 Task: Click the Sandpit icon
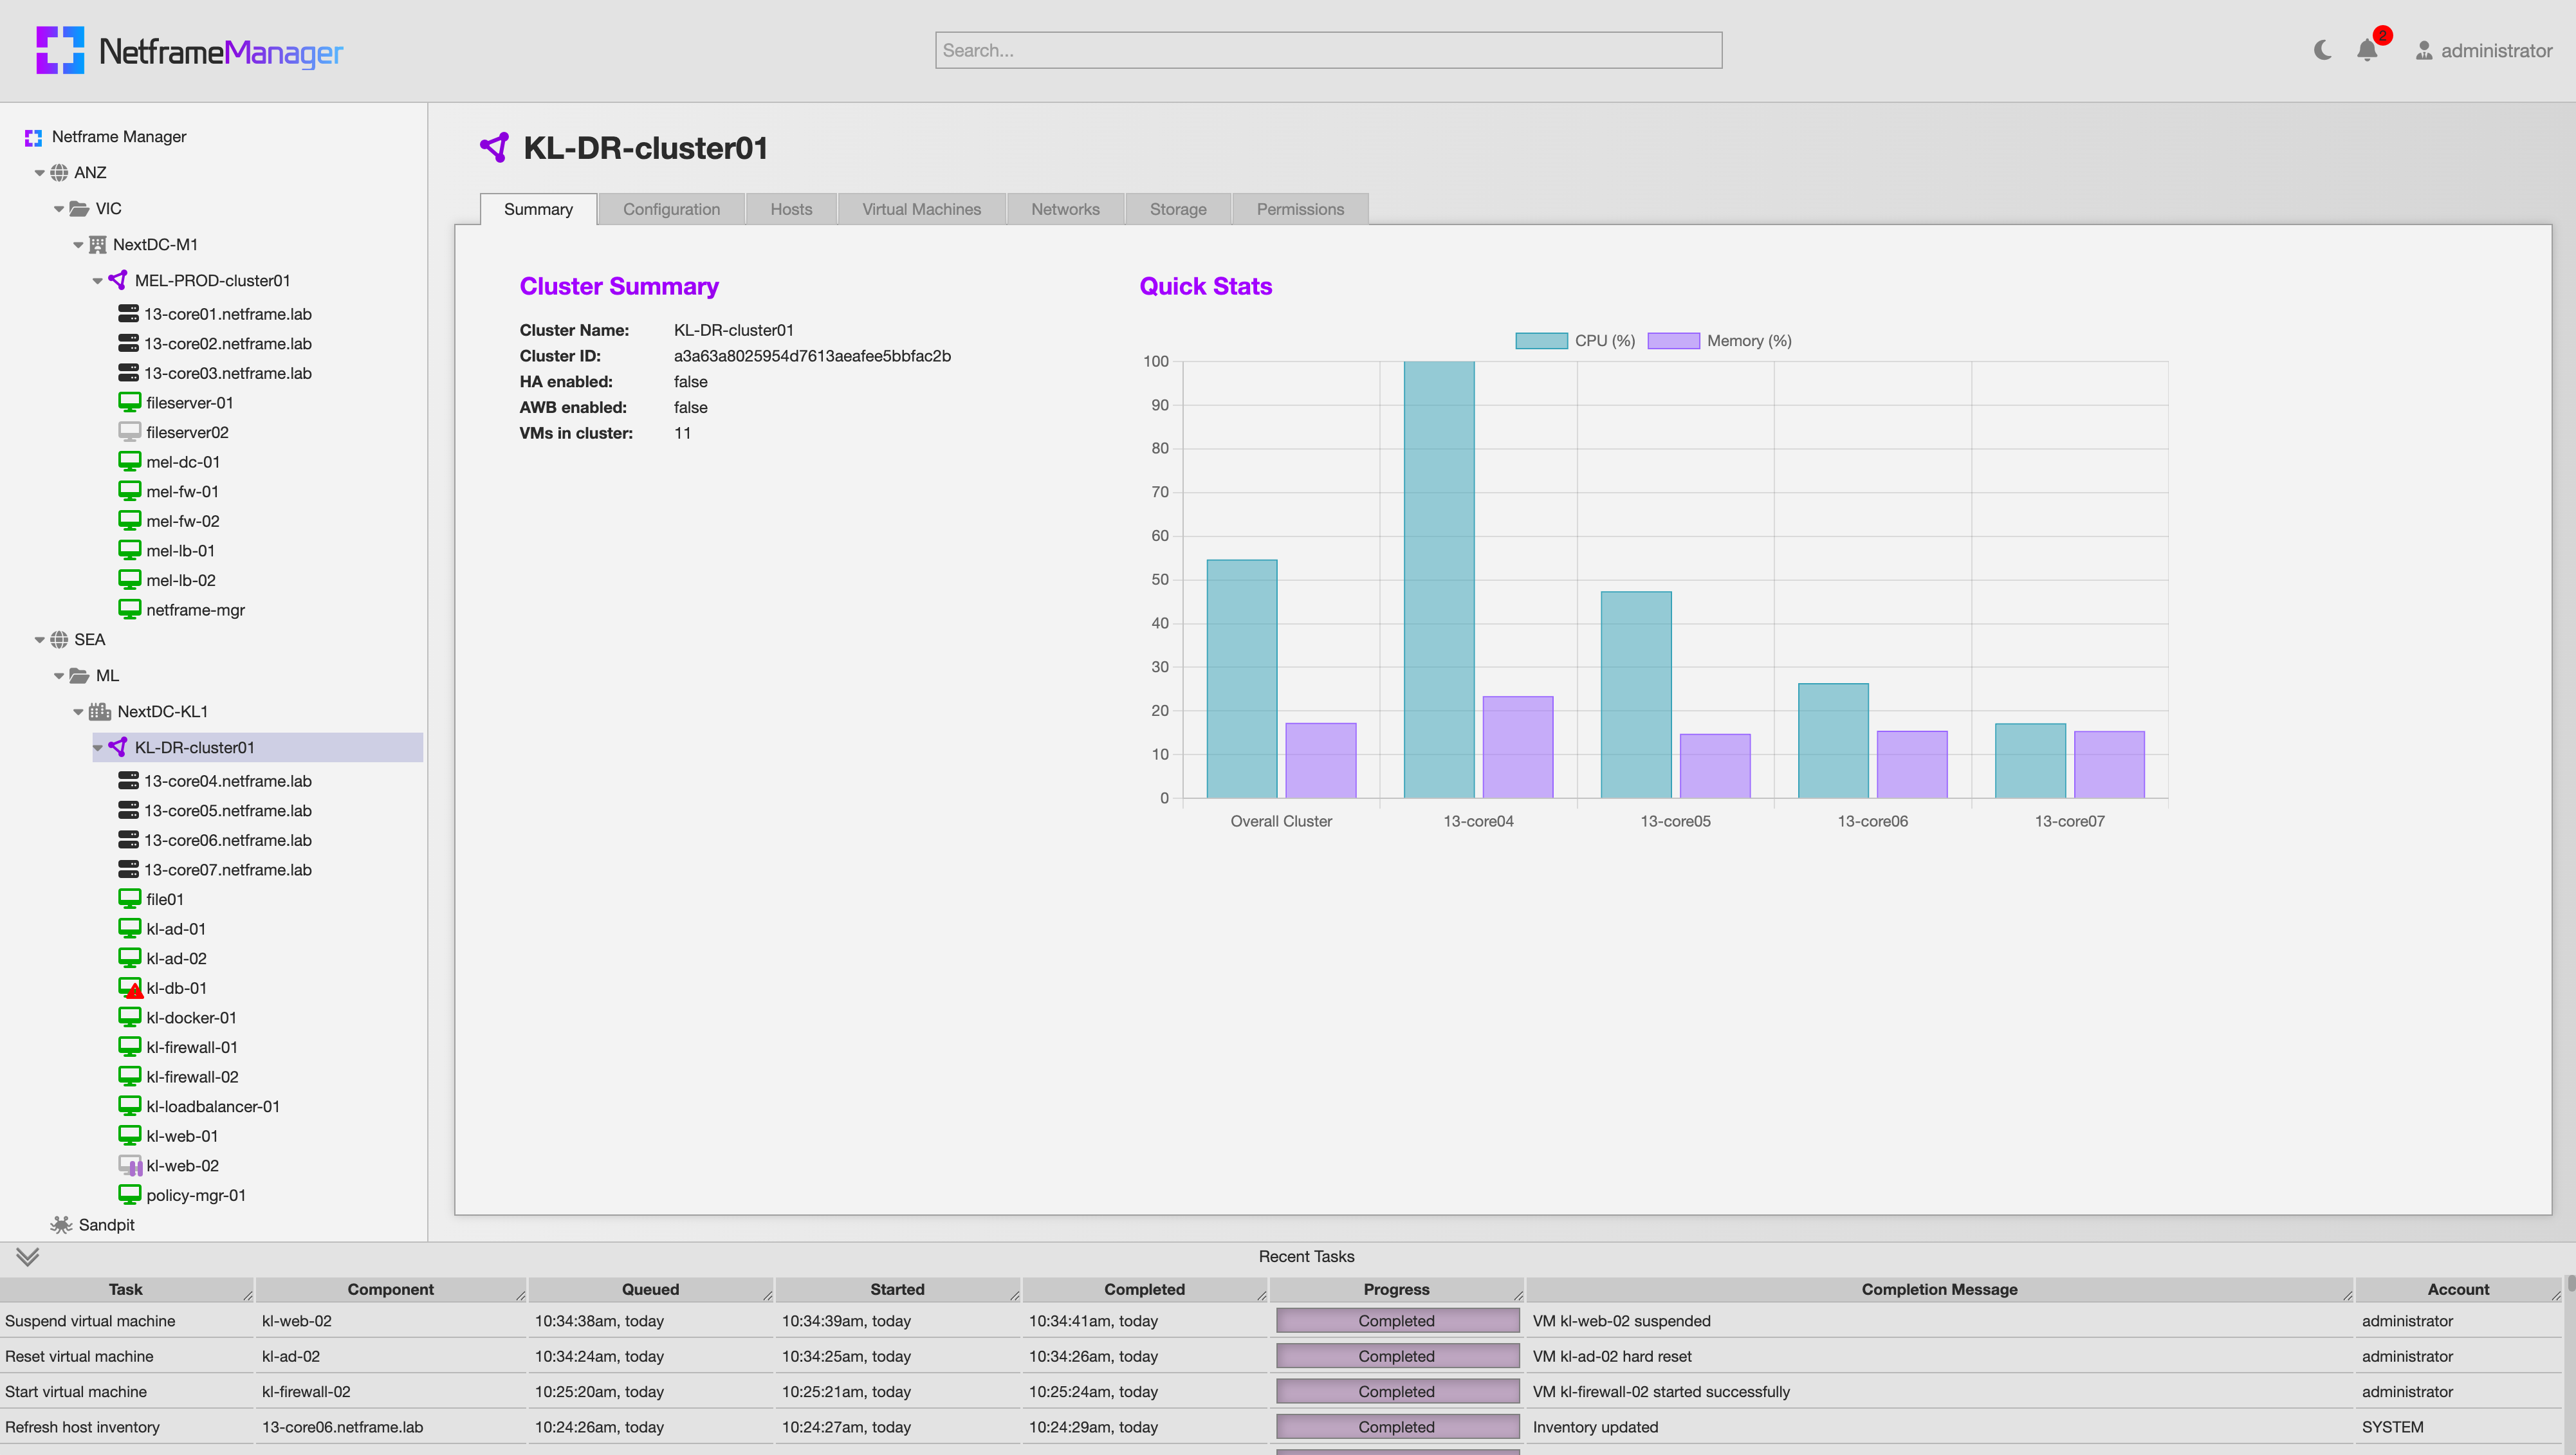coord(61,1225)
